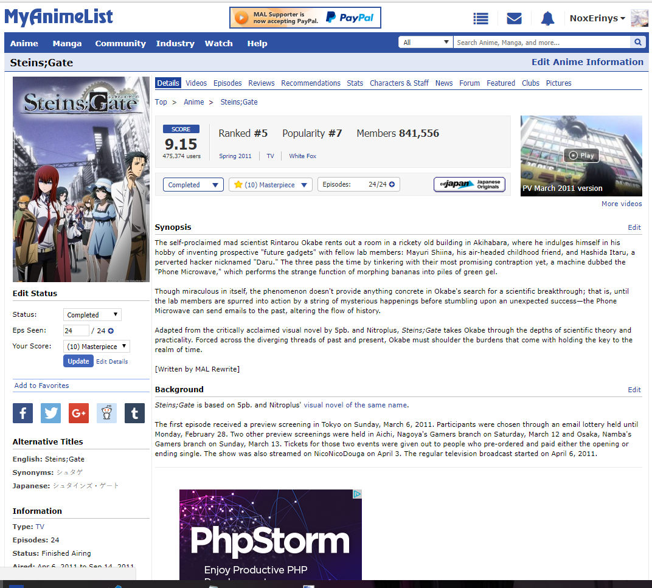The width and height of the screenshot is (652, 588).
Task: Open the Watch nav menu
Action: point(219,43)
